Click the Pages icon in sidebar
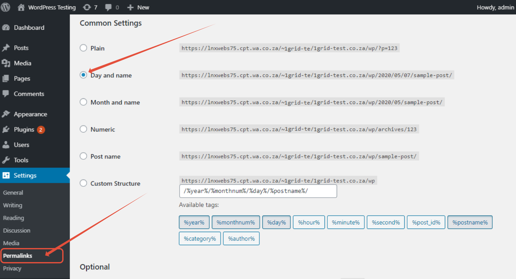 (x=6, y=79)
